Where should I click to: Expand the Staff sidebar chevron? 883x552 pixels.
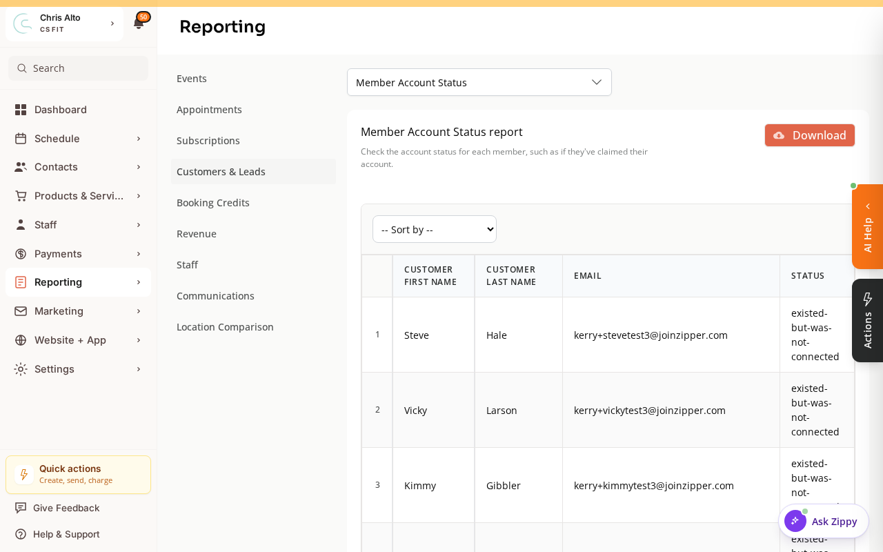point(139,225)
